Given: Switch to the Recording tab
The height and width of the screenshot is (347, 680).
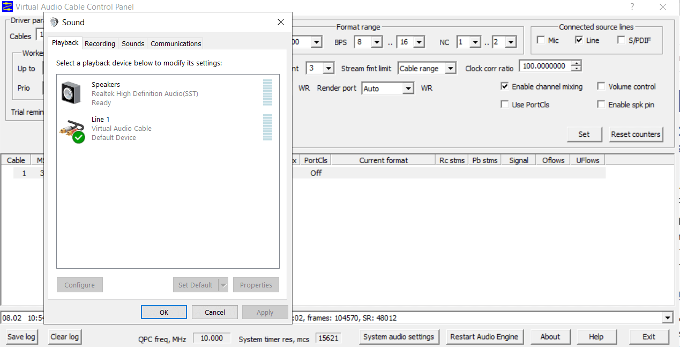Looking at the screenshot, I should tap(100, 43).
